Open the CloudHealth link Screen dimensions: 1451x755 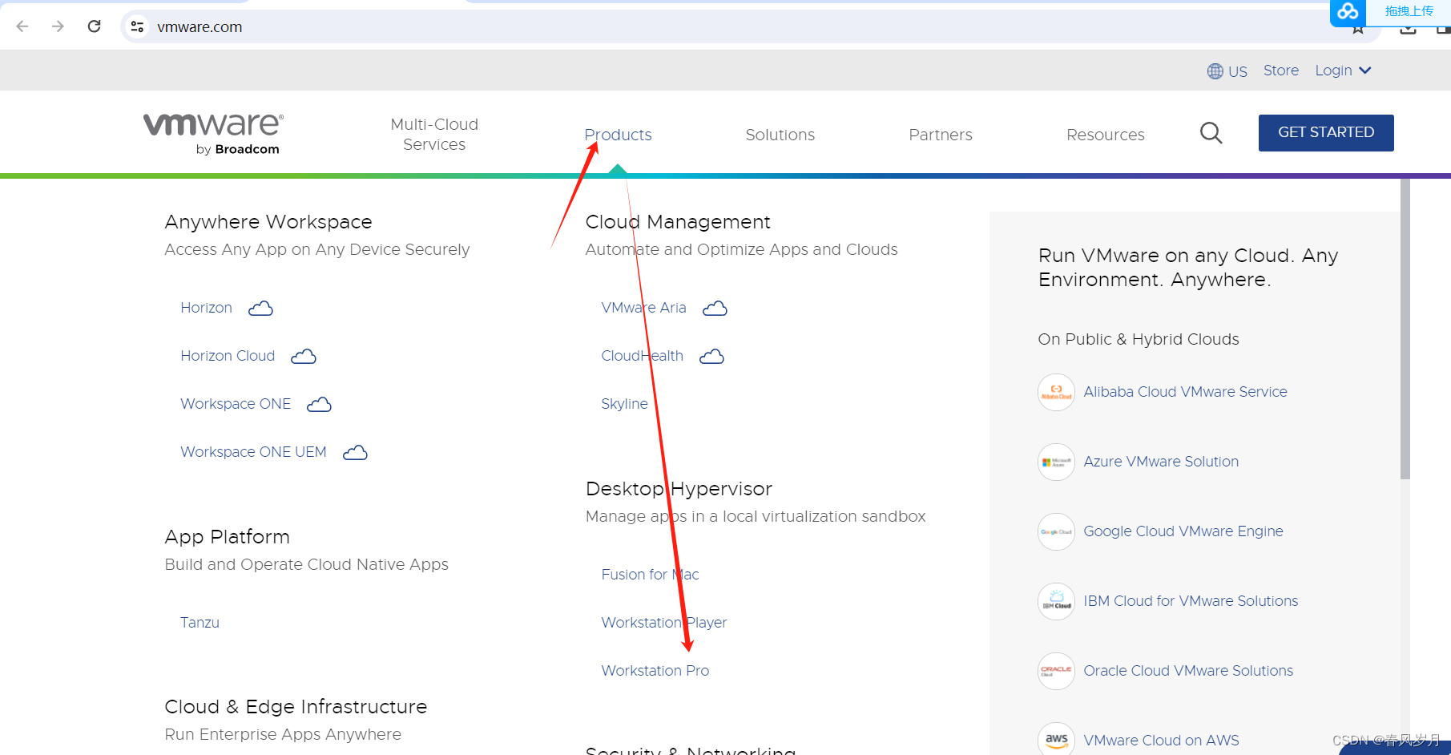click(x=642, y=356)
